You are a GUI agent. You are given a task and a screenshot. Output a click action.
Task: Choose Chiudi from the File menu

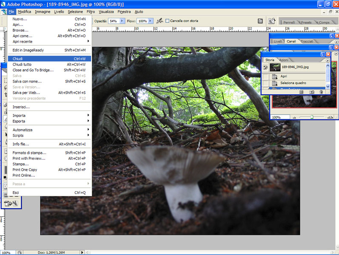tap(18, 59)
